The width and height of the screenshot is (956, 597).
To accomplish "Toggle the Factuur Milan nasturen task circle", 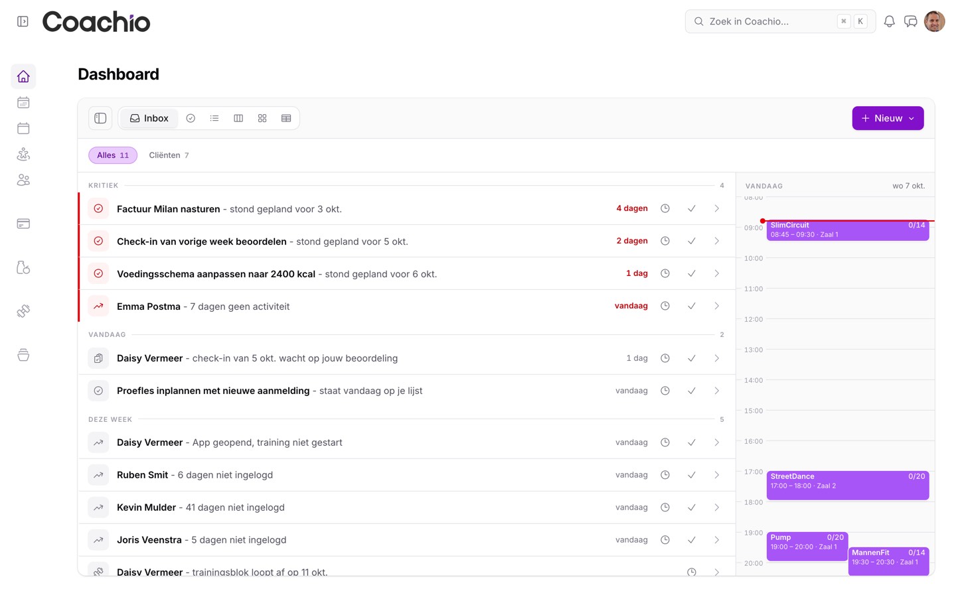I will [x=98, y=208].
